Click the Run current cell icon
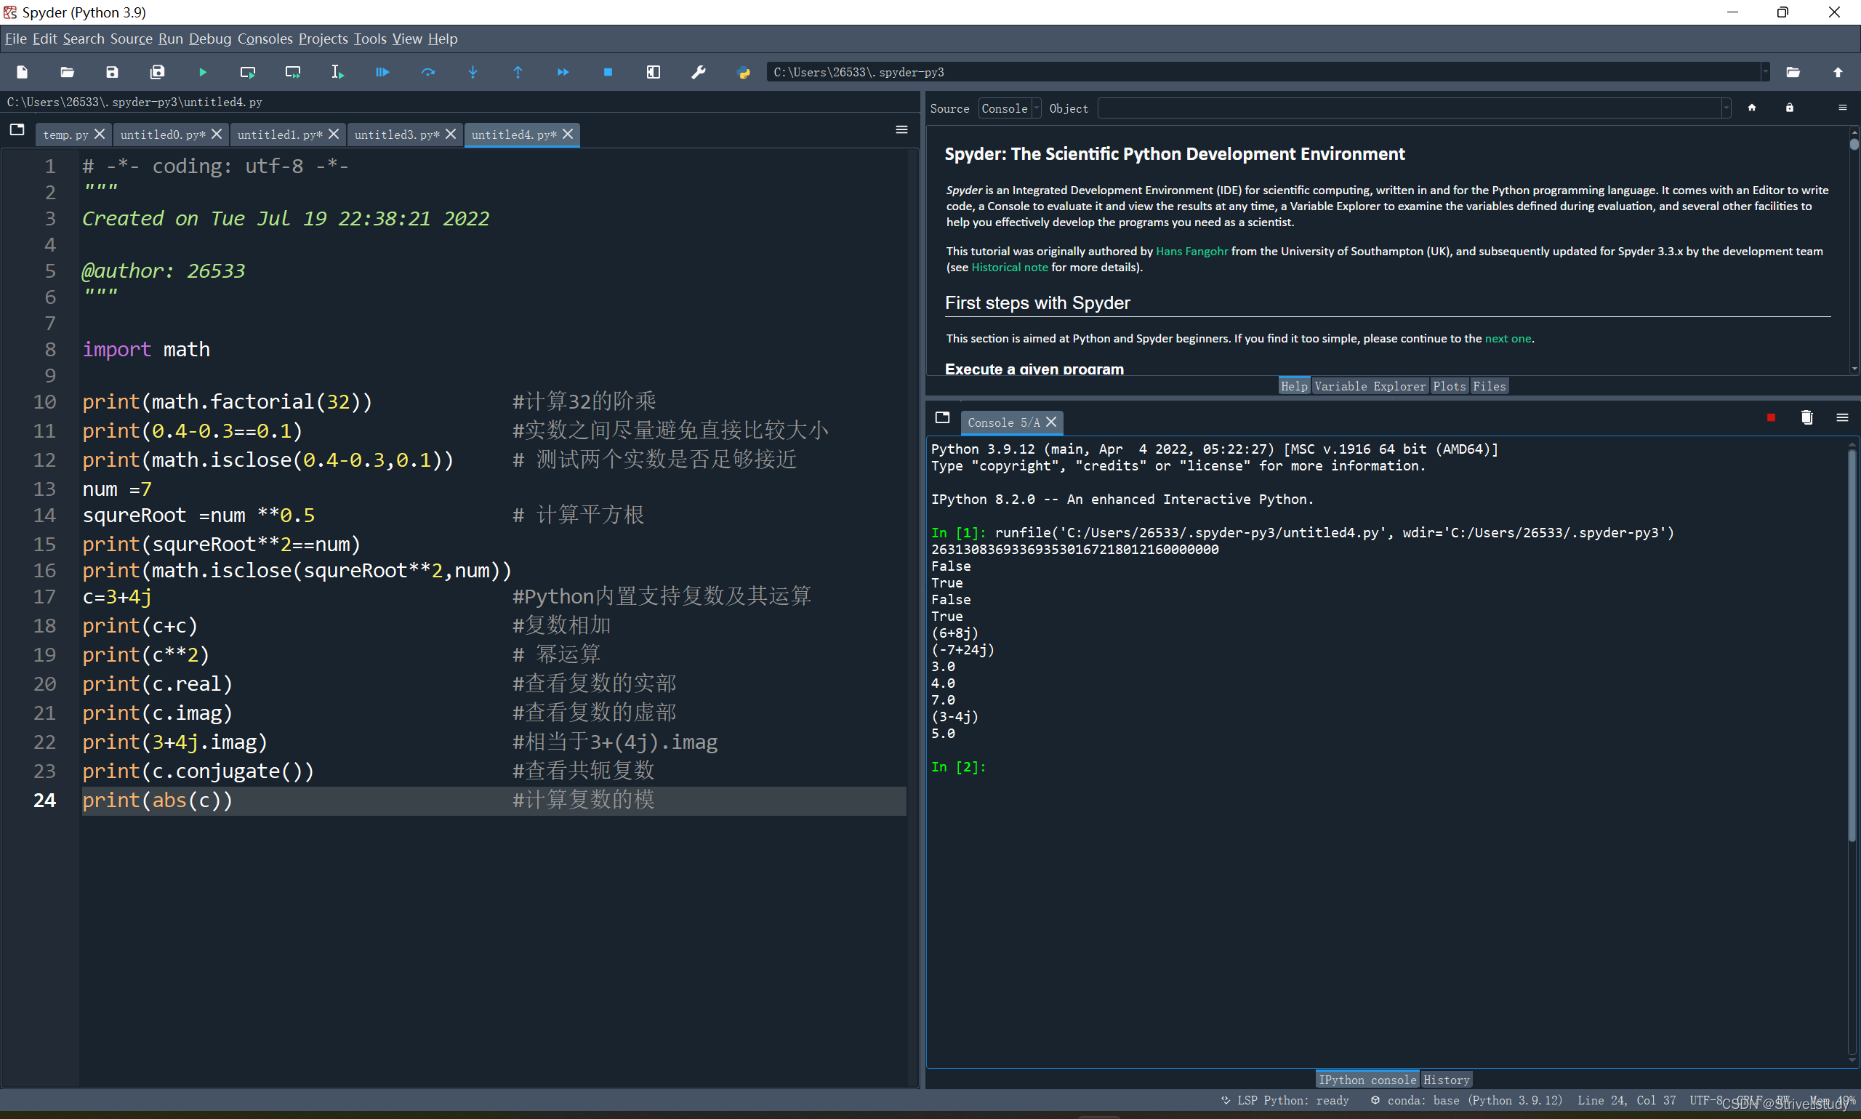1861x1119 pixels. 247,73
